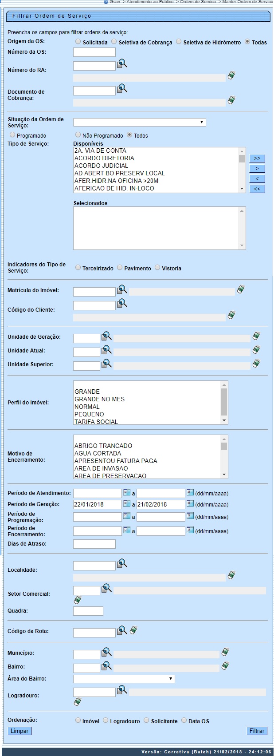
Task: Click the search magnifier for Localidade
Action: (122, 563)
